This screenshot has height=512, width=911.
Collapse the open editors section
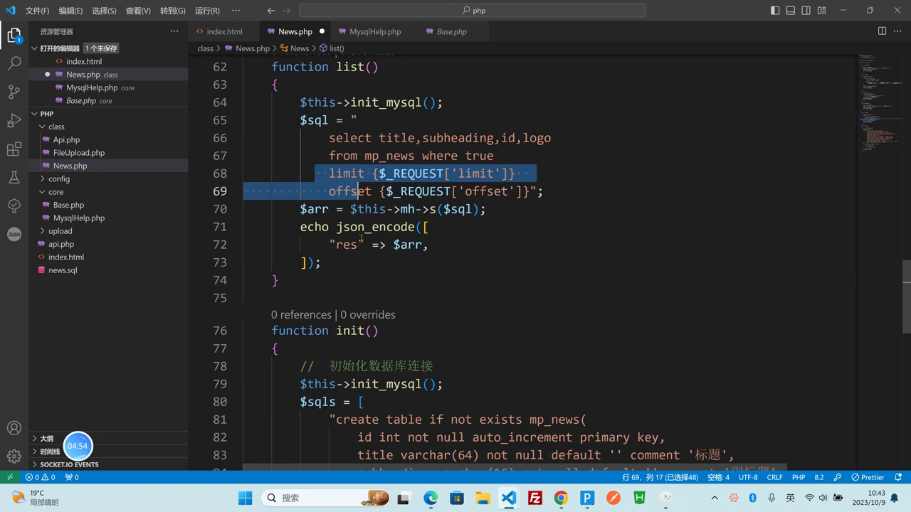[x=108, y=48]
